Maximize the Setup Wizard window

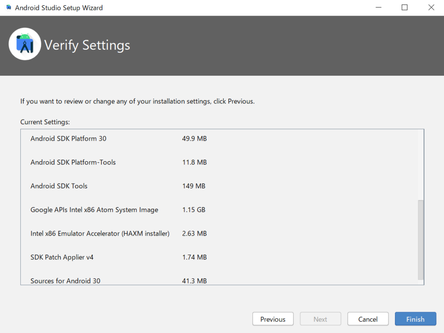tap(405, 7)
